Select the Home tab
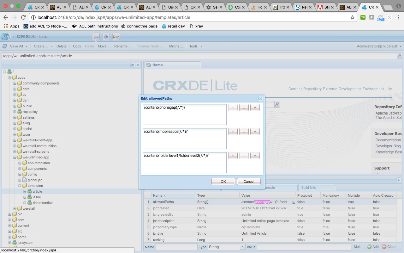 point(172,65)
